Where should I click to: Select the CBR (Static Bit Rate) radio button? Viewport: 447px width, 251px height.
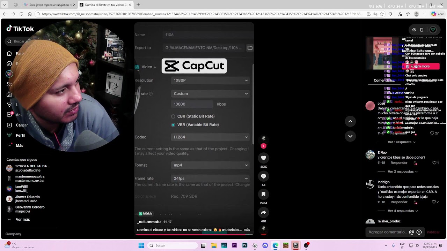click(173, 116)
